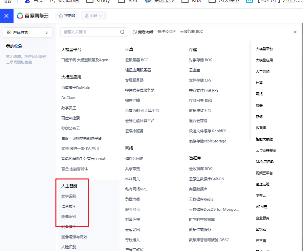Jump to CDN与边缘 category
The image size is (303, 251).
[264, 162]
